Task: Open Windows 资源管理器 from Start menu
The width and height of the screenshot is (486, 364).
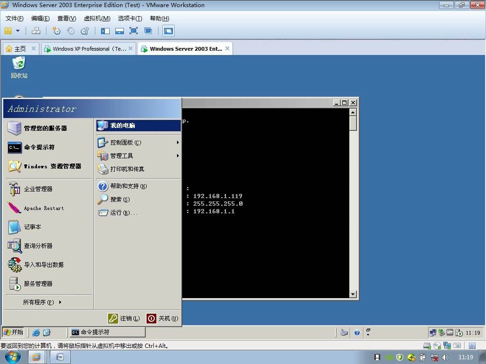Action: click(49, 166)
